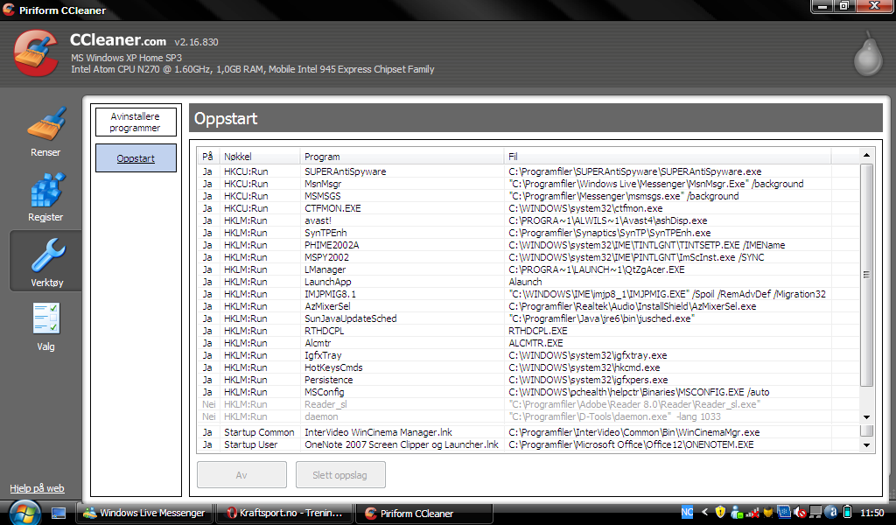Select the SunJavaUpdateSched startup entry

point(528,318)
